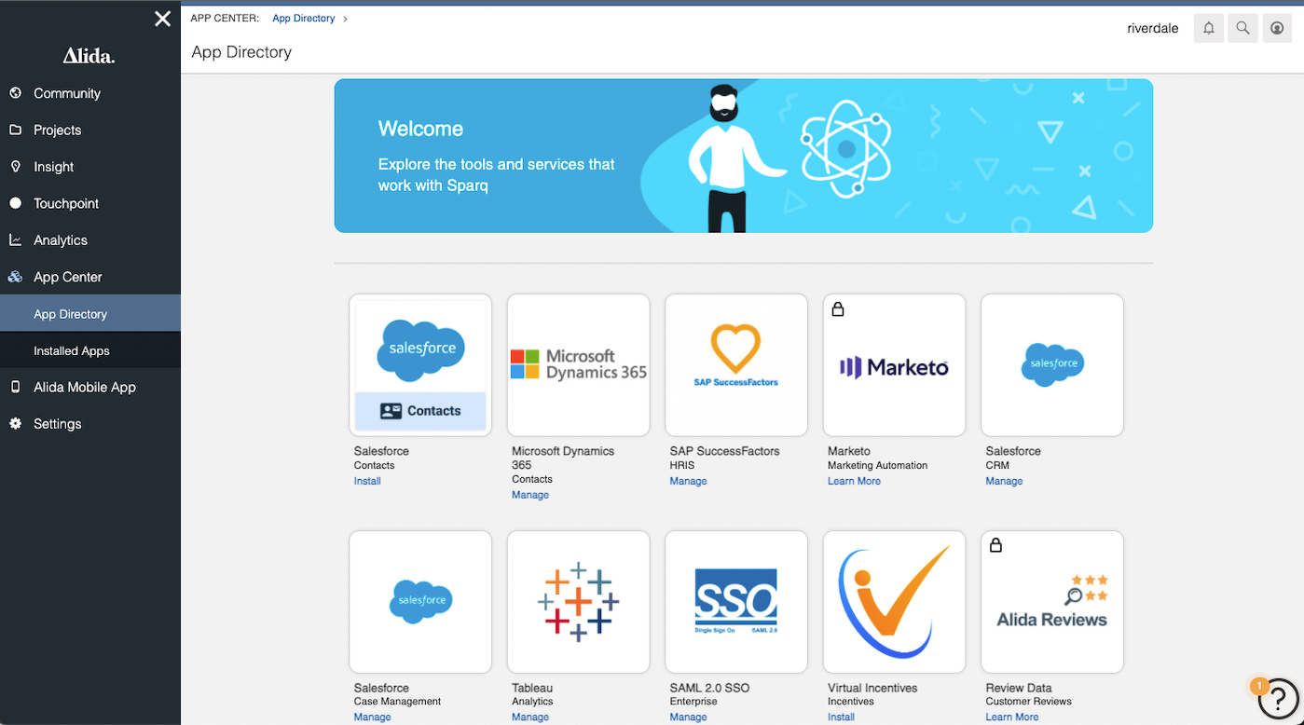Click the notifications bell icon
Image resolution: width=1304 pixels, height=725 pixels.
pos(1208,28)
